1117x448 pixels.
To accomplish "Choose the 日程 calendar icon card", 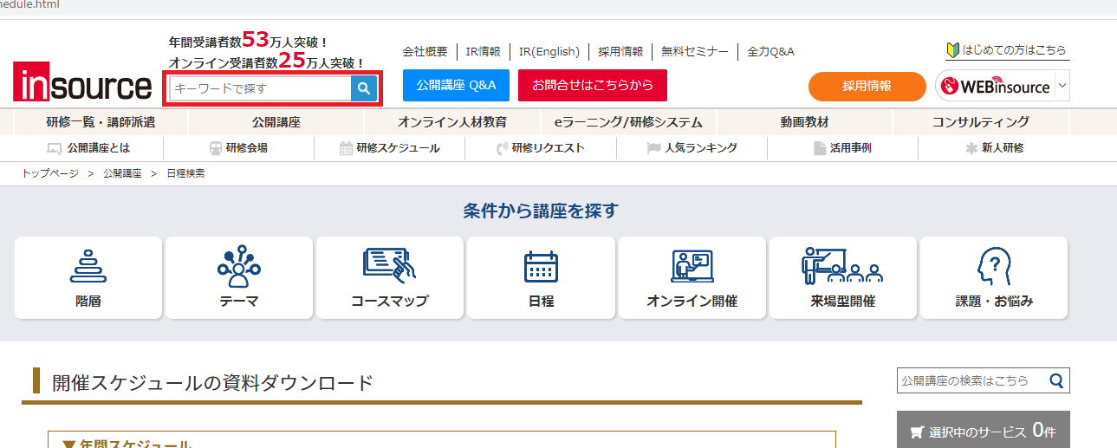I will pos(541,277).
